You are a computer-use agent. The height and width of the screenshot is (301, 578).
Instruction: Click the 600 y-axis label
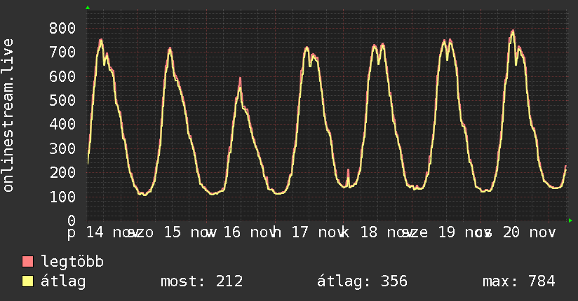[x=62, y=76]
